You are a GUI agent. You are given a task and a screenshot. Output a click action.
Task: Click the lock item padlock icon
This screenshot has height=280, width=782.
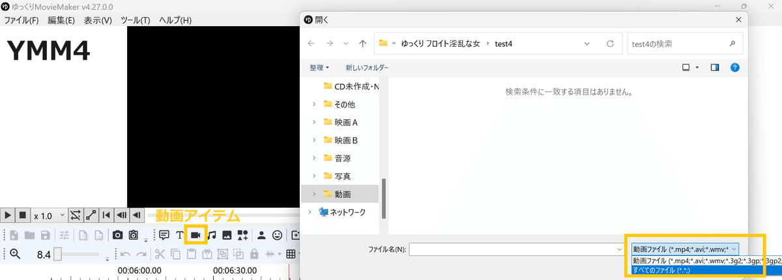(x=254, y=255)
